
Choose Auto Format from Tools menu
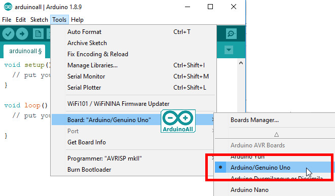click(133, 32)
